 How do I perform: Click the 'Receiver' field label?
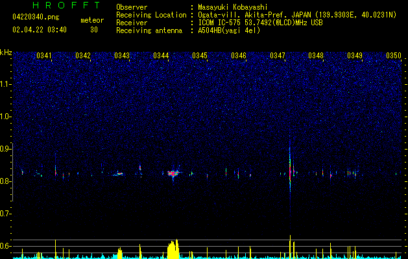(132, 23)
